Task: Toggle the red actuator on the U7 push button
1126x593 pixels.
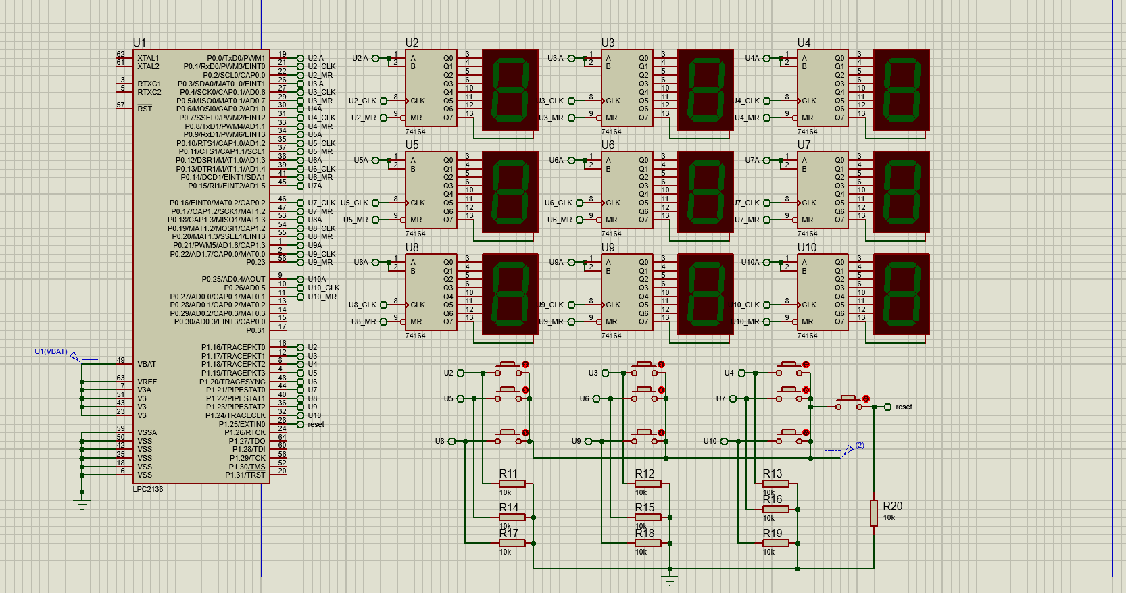Action: (806, 390)
